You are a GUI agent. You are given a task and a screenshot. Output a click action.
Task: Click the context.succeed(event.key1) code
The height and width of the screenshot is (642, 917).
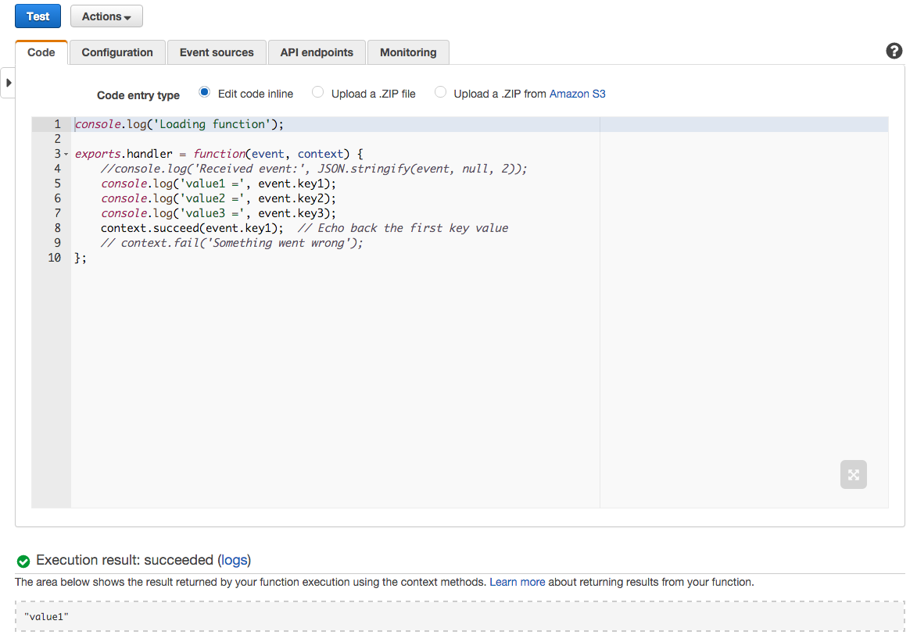click(192, 228)
